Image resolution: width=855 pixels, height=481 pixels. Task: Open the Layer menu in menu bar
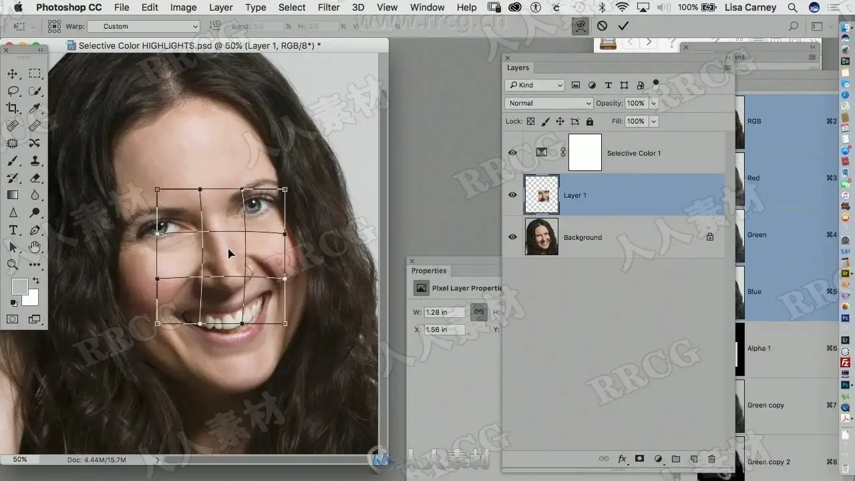(220, 7)
